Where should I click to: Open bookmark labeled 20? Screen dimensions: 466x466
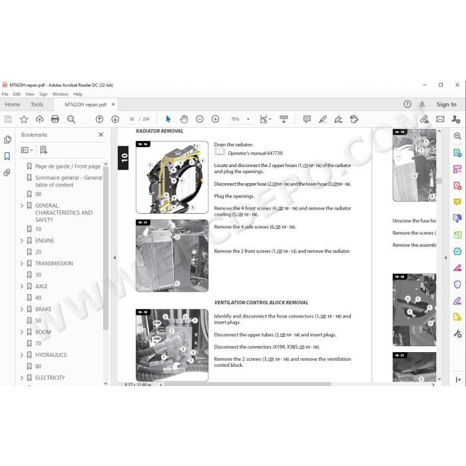39,252
